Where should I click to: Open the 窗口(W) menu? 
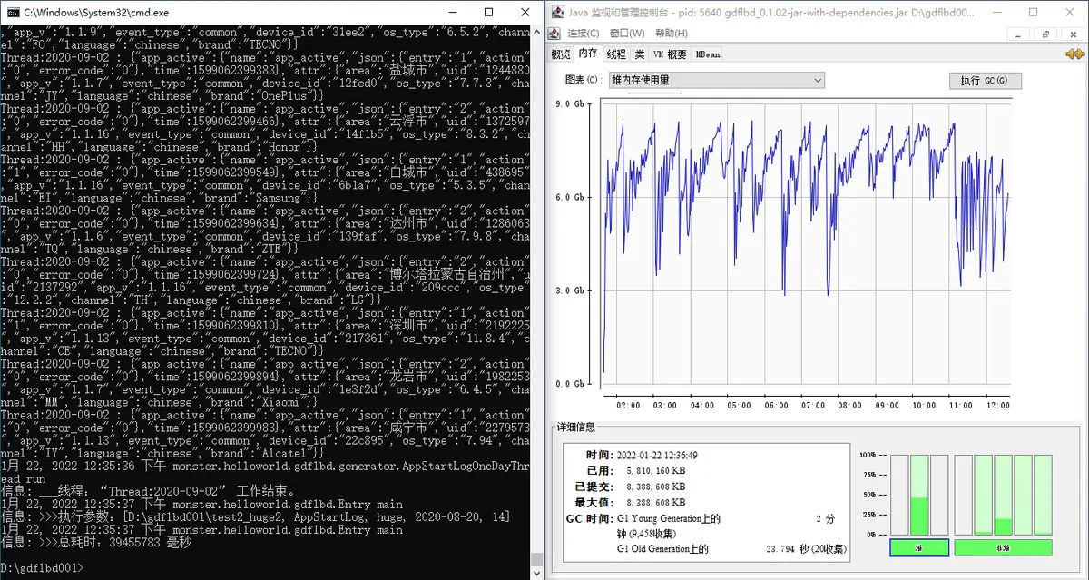(x=628, y=34)
